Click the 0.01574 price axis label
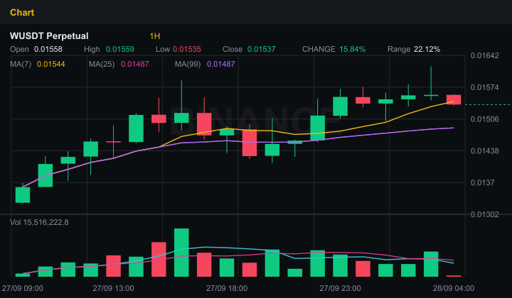 point(484,87)
